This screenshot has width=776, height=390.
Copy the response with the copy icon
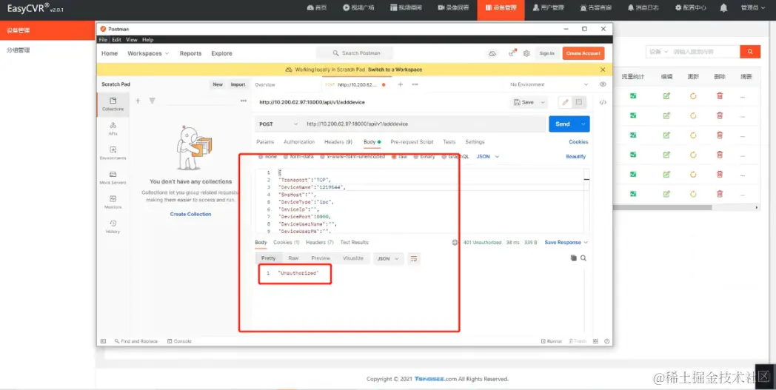pos(574,258)
